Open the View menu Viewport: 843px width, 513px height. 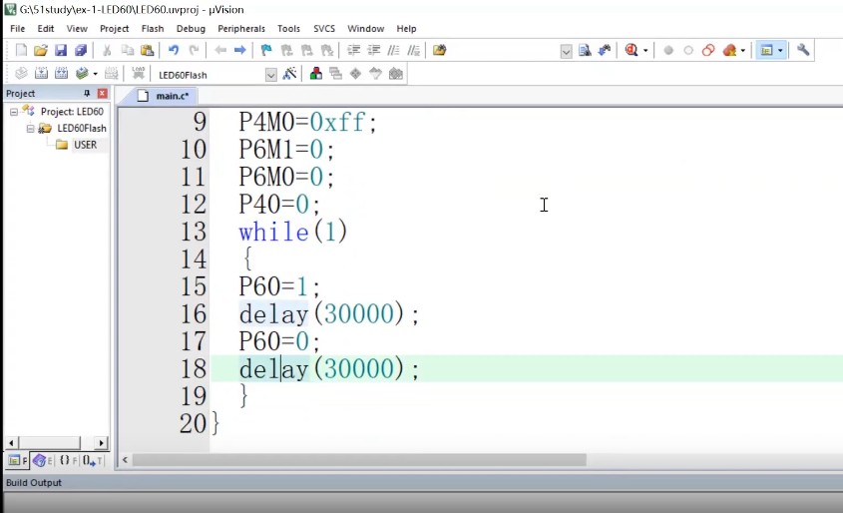77,29
